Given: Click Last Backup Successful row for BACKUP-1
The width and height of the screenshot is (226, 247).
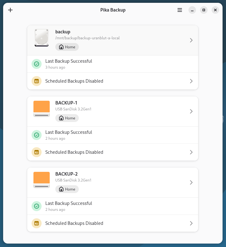Looking at the screenshot, I should [x=113, y=135].
